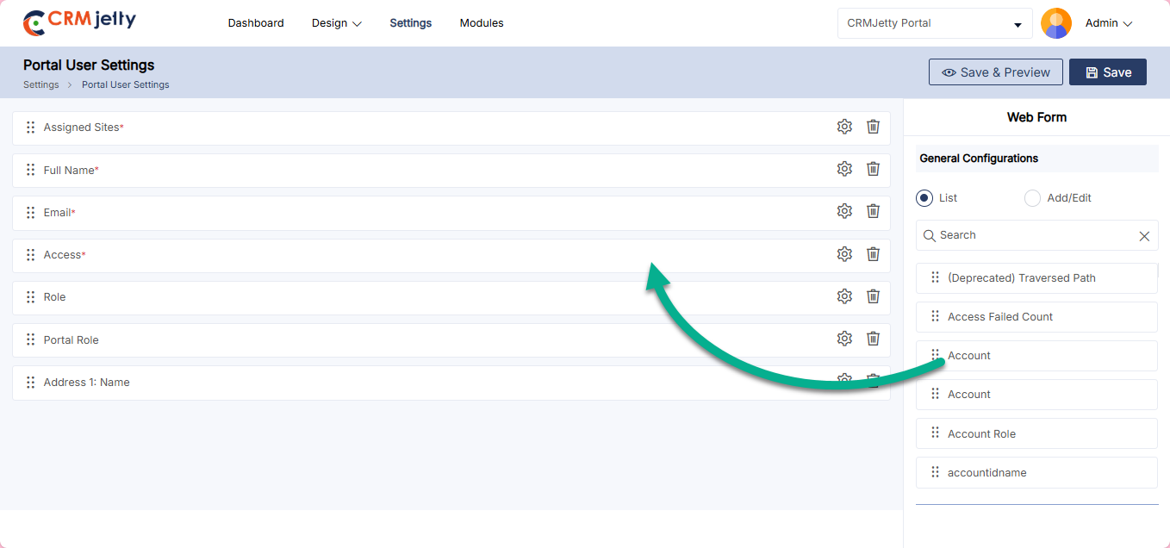Open settings gear for Role field
Viewport: 1170px width, 548px height.
point(844,296)
